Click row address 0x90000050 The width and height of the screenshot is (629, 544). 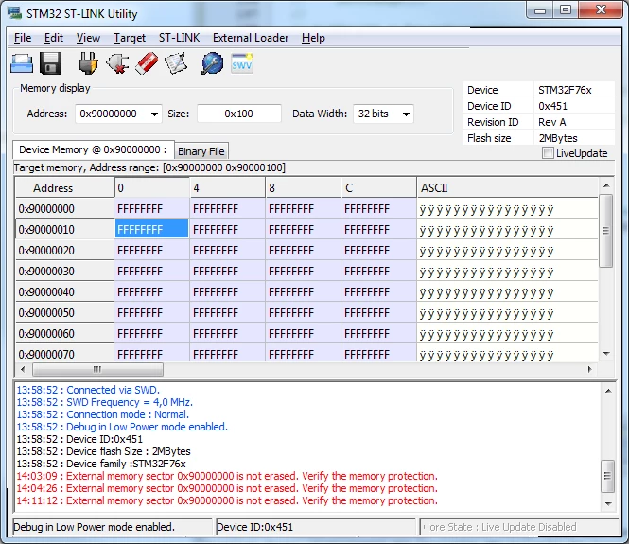[64, 313]
